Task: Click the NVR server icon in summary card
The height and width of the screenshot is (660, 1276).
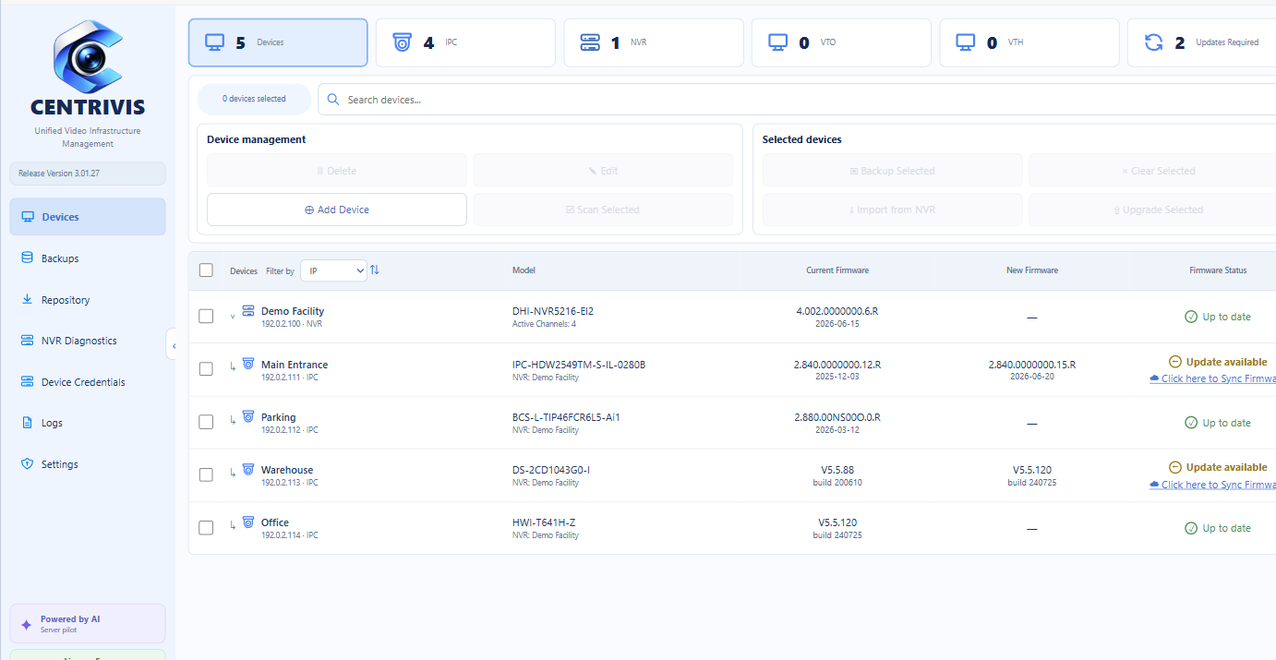Action: click(590, 42)
